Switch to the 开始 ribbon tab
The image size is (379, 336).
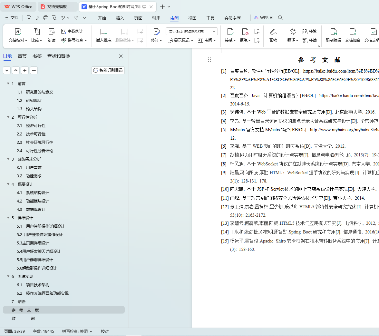[102, 18]
